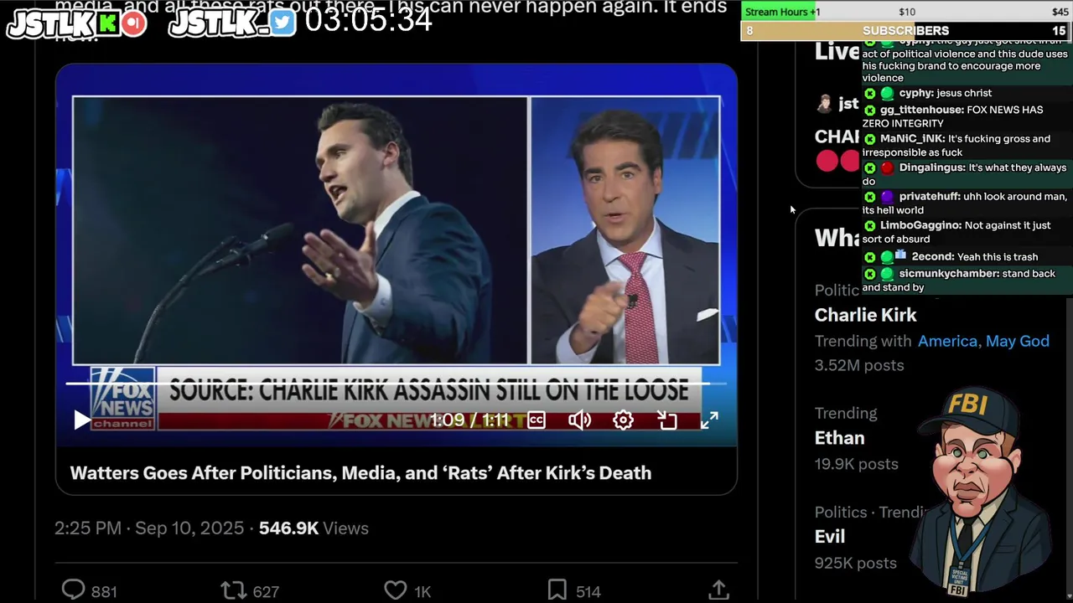
Task: Open the Ethan trending topic
Action: pos(839,438)
